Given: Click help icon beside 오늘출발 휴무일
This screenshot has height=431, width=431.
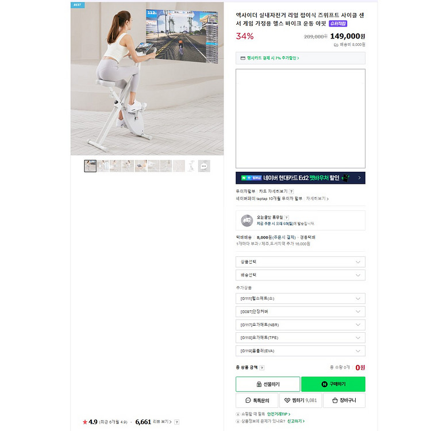Looking at the screenshot, I should [x=287, y=217].
